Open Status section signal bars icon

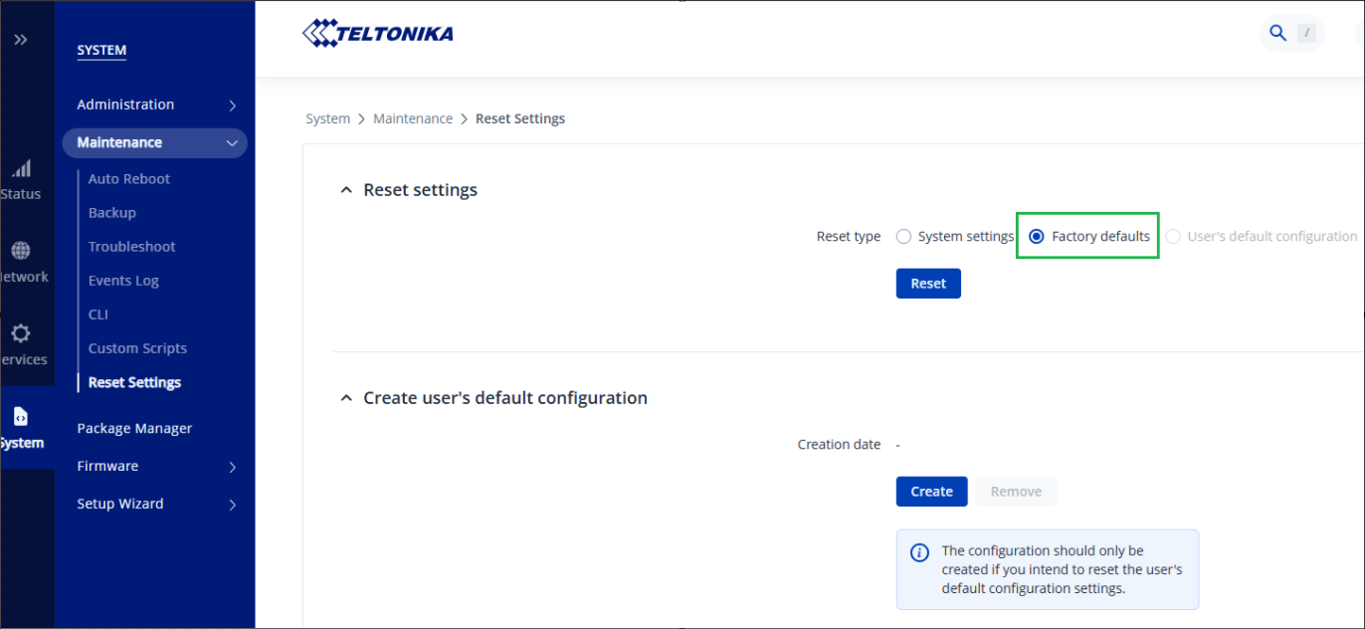(x=21, y=169)
